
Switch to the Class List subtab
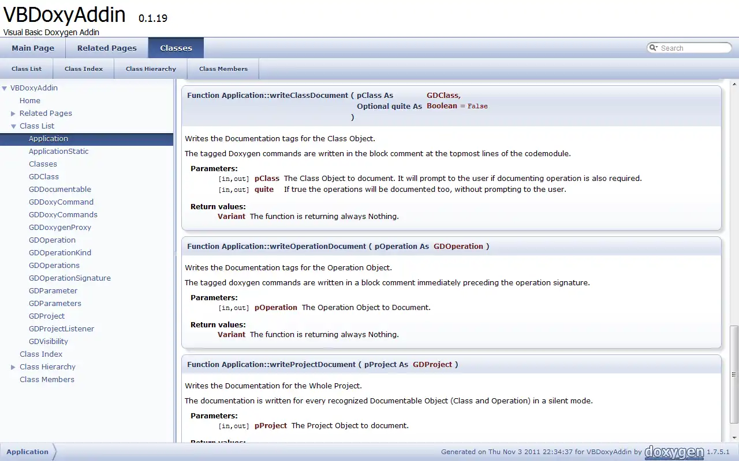pos(27,69)
